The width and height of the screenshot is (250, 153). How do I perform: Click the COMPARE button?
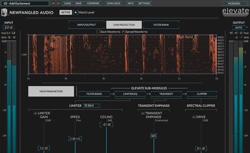[93, 3]
